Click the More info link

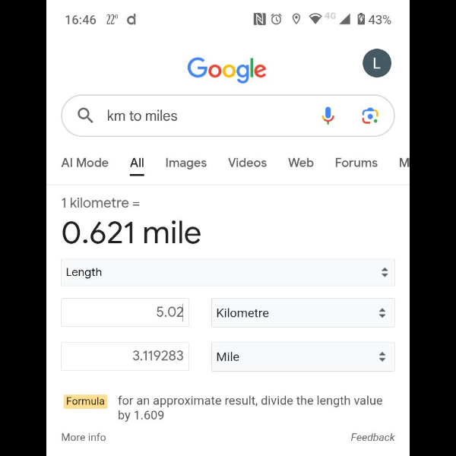pyautogui.click(x=84, y=437)
